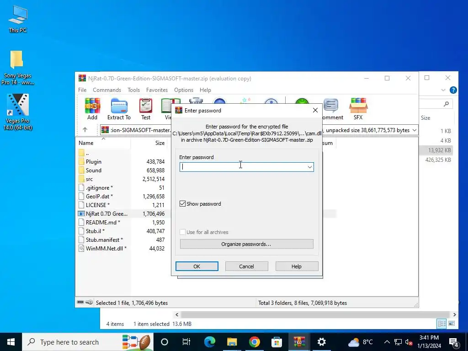Uncheck Show password checkbox
The image size is (468, 351).
pos(183,203)
